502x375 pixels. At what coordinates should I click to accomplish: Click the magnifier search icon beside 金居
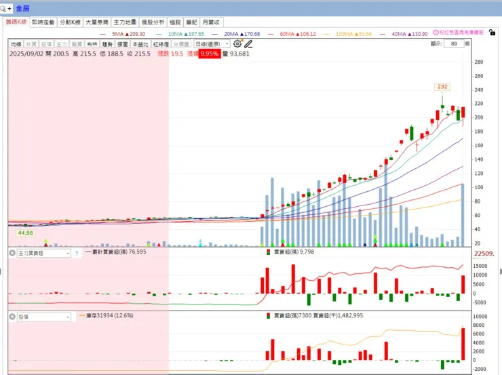[x=3, y=9]
